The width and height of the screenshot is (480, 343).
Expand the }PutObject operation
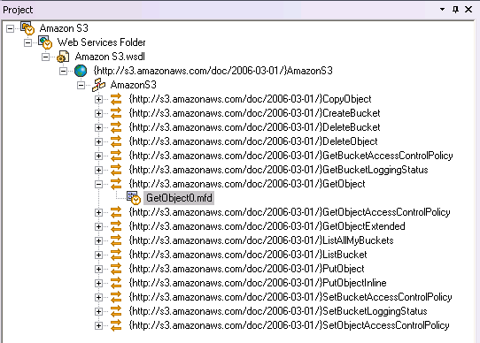click(x=98, y=269)
